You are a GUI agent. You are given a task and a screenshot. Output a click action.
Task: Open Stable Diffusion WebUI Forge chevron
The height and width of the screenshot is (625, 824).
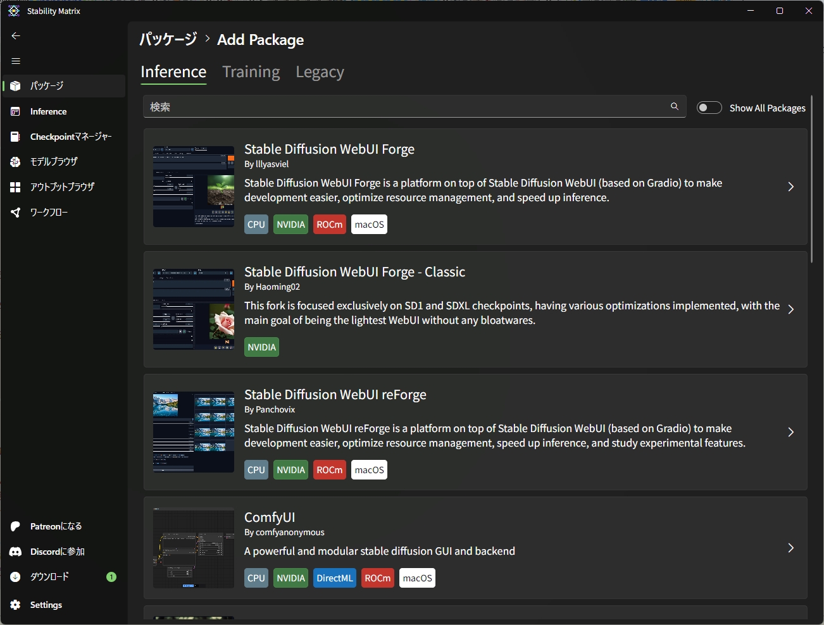click(791, 187)
